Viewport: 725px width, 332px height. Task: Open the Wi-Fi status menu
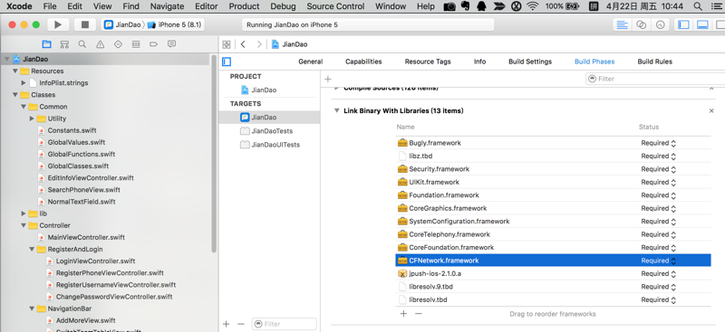[x=533, y=6]
